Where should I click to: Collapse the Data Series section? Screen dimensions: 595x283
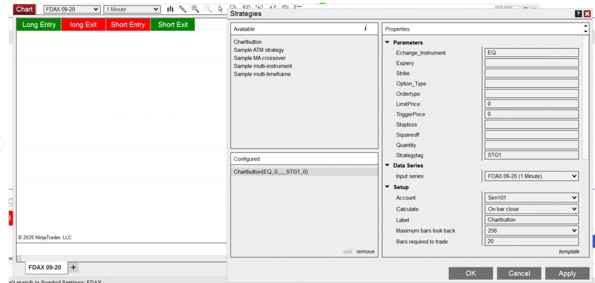(x=387, y=165)
